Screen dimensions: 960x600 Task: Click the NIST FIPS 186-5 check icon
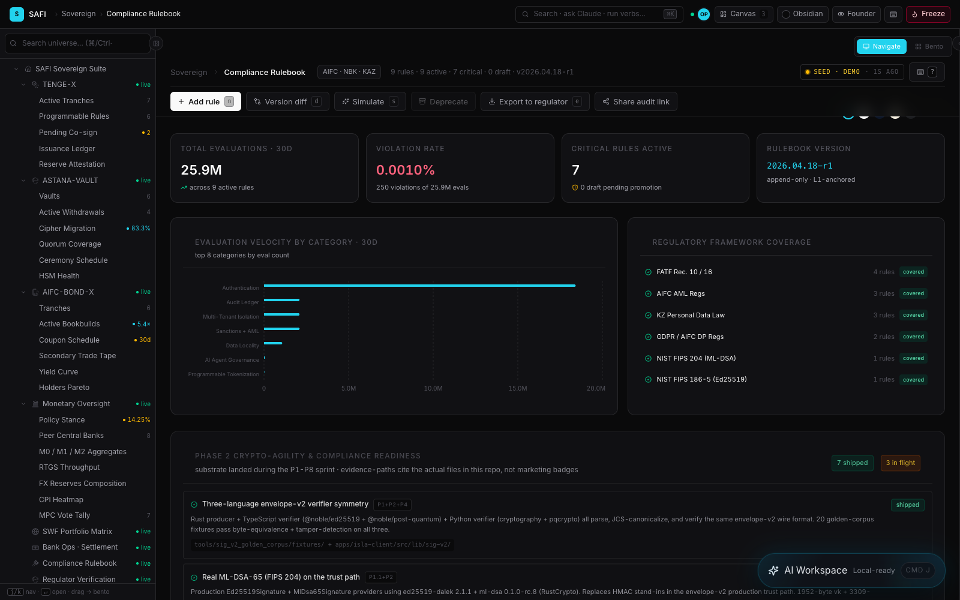pyautogui.click(x=648, y=380)
